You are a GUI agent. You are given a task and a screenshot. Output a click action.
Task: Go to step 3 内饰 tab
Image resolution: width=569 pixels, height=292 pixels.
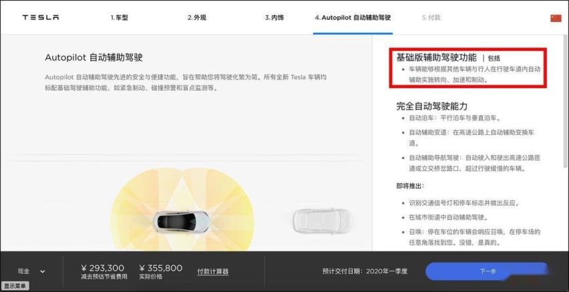[x=274, y=17]
